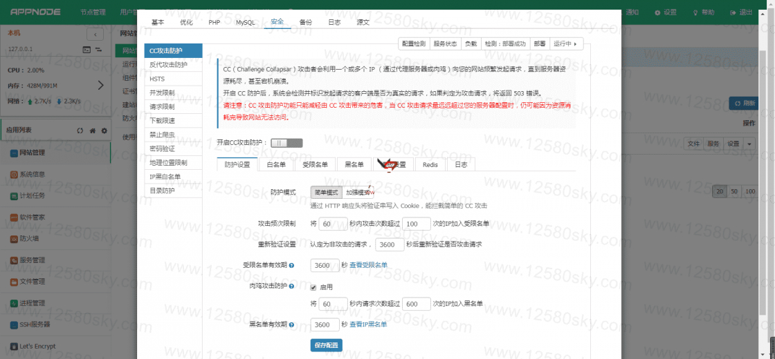Expand the 运行中 status dropdown
This screenshot has width=775, height=359.
(x=566, y=44)
